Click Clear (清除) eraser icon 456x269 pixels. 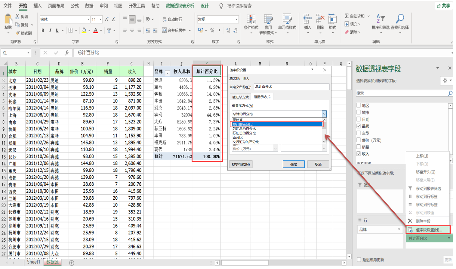click(347, 32)
